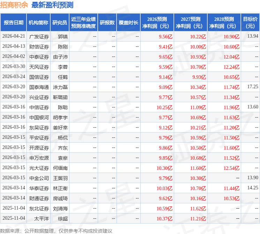The image size is (260, 234).
Task: Click analyst name 袁豪
Action: pos(63,158)
